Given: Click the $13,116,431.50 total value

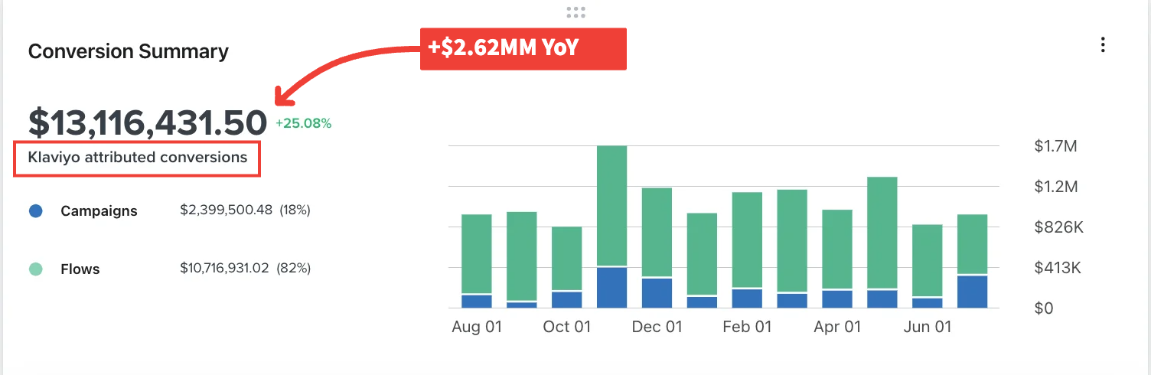Looking at the screenshot, I should pos(148,123).
